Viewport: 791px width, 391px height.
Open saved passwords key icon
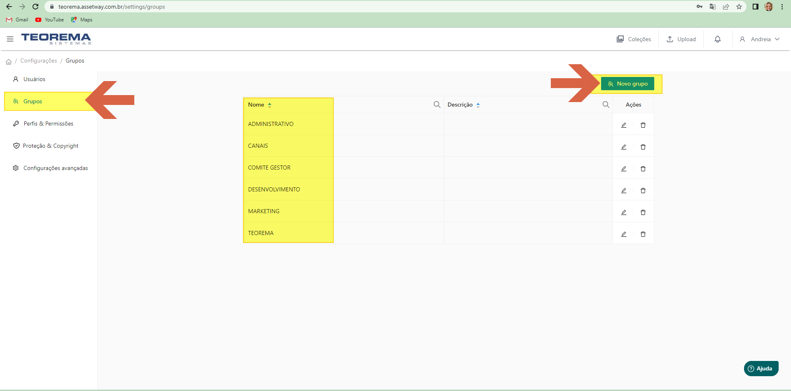700,7
